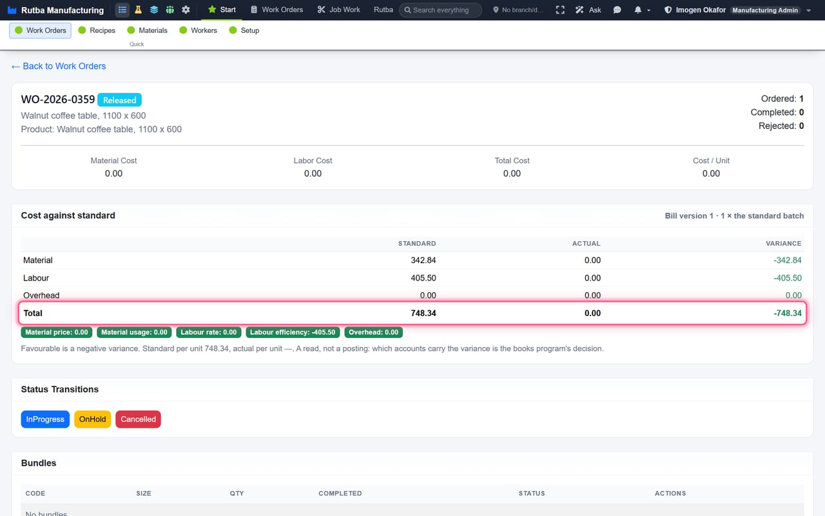The width and height of the screenshot is (825, 516).
Task: Open the chat messages bubble icon
Action: (617, 10)
